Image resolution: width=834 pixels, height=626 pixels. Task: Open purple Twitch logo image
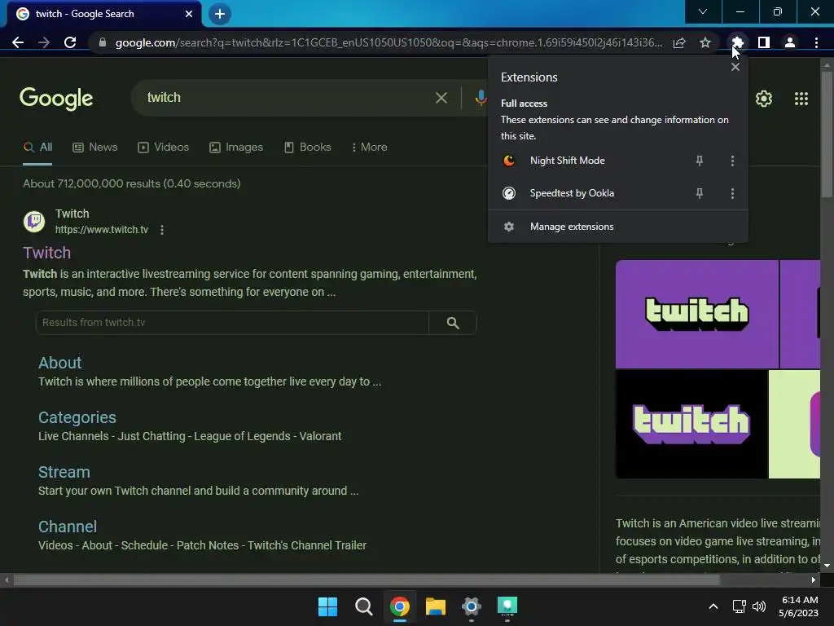pos(697,314)
